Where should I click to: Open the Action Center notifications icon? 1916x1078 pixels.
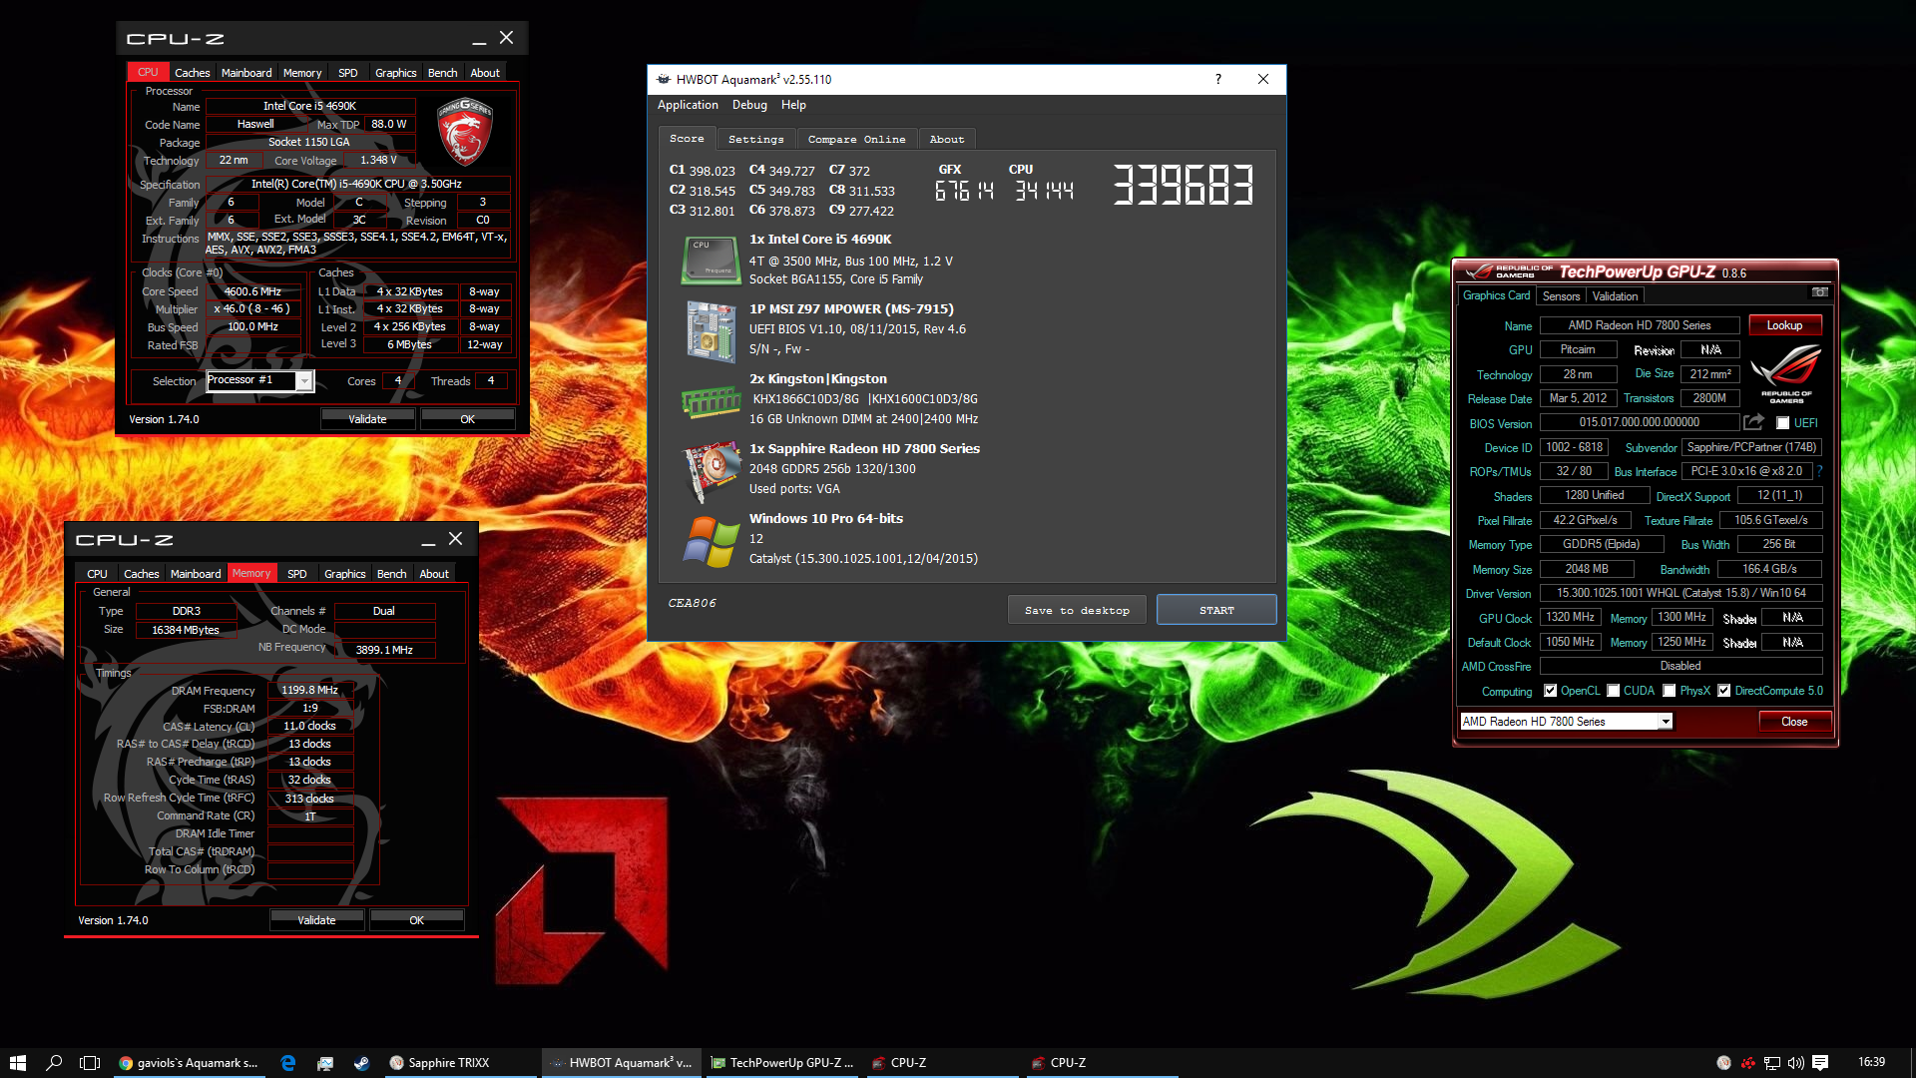(1820, 1063)
